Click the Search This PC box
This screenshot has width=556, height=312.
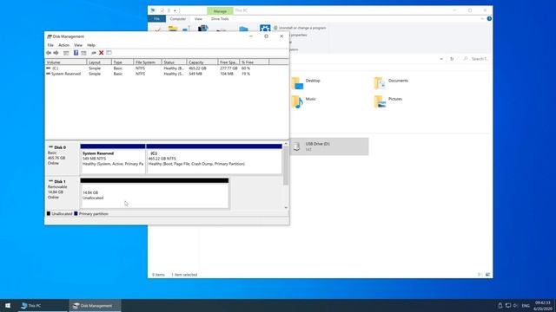[477, 59]
